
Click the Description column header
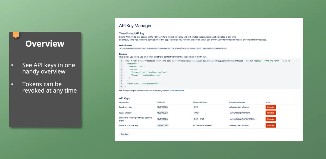click(124, 102)
